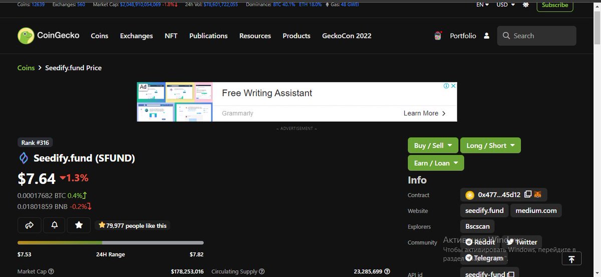Open the Twitter community link

(521, 242)
